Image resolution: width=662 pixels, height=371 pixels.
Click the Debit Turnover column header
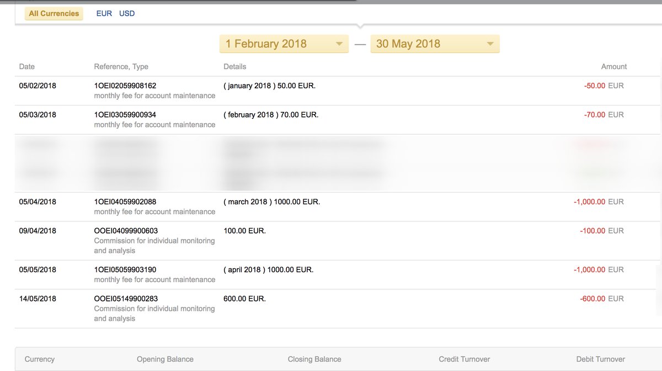[x=601, y=359]
